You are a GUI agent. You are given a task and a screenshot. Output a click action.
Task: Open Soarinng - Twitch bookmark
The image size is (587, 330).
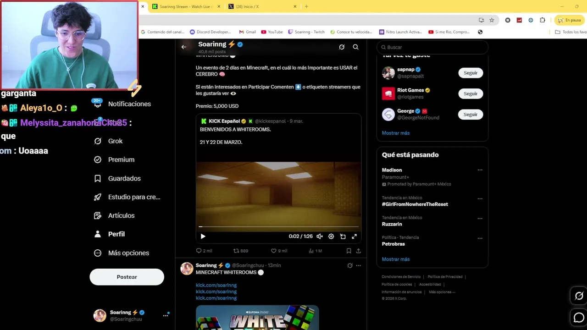click(x=306, y=32)
